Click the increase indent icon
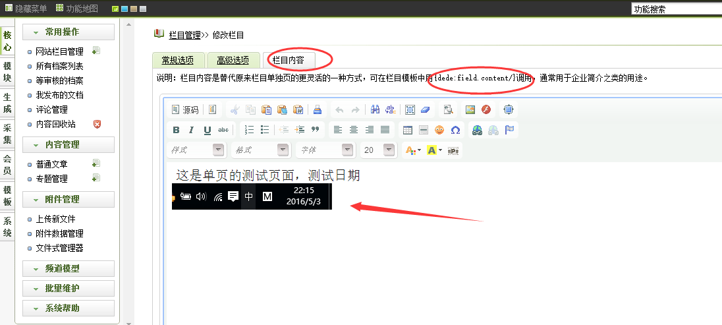Viewport: 722px width, 325px height. 300,130
